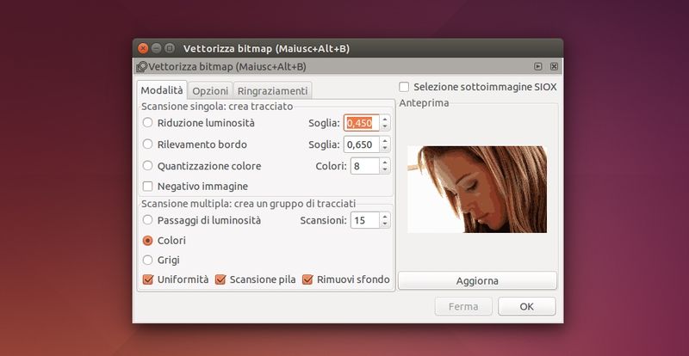This screenshot has width=689, height=356.
Task: Select Rilevamento bordo radio button
Action: [x=147, y=144]
